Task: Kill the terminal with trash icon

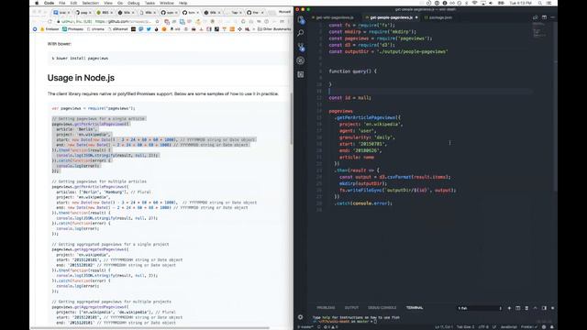Action: point(526,308)
